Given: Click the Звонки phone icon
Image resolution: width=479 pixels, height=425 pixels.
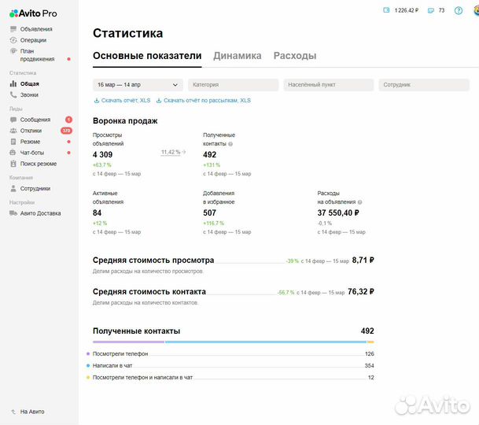Looking at the screenshot, I should 13,94.
